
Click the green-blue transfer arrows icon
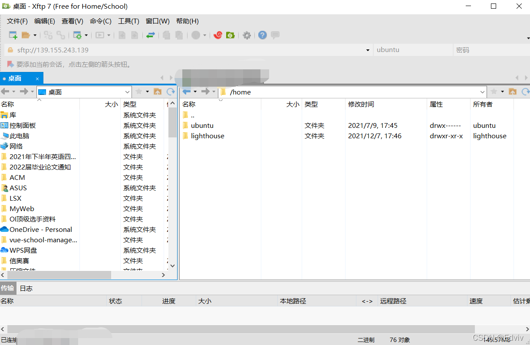coord(151,35)
